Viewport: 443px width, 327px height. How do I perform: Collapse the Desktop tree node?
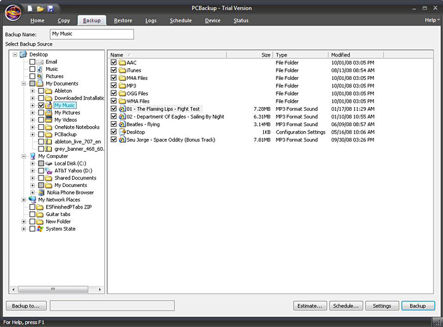tap(15, 54)
